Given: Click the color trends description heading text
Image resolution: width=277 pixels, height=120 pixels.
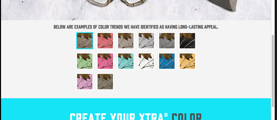Looking at the screenshot, I should pyautogui.click(x=136, y=27).
